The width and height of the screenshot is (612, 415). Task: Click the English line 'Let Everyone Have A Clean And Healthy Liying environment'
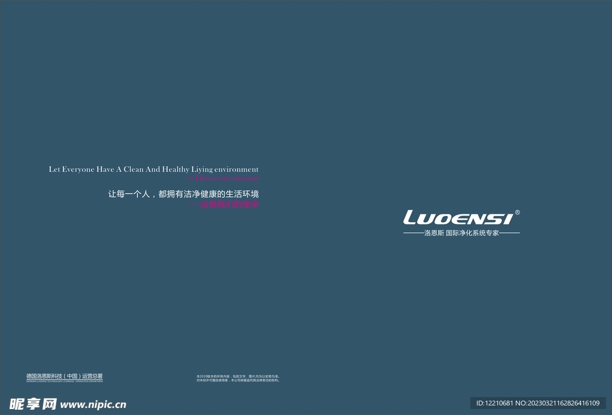(x=154, y=169)
